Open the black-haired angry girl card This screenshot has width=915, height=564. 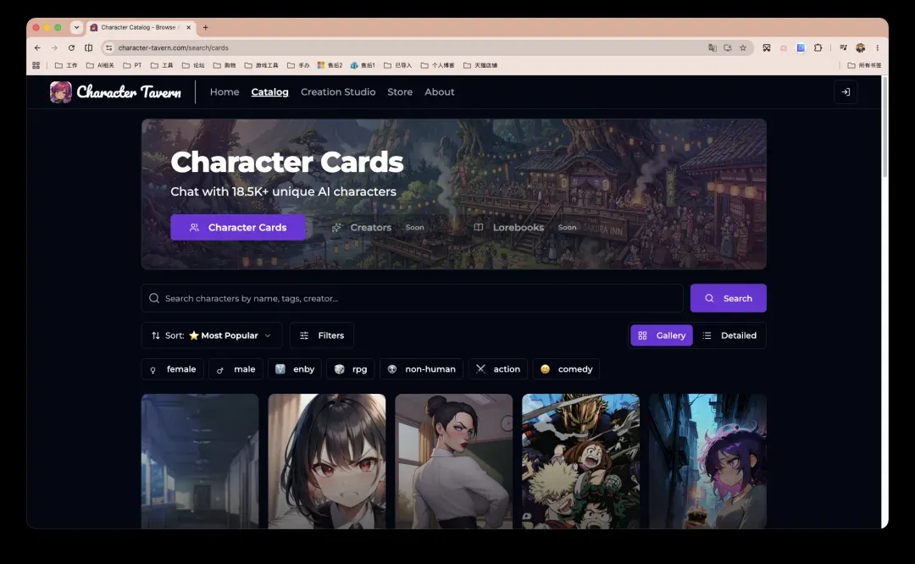(x=327, y=462)
